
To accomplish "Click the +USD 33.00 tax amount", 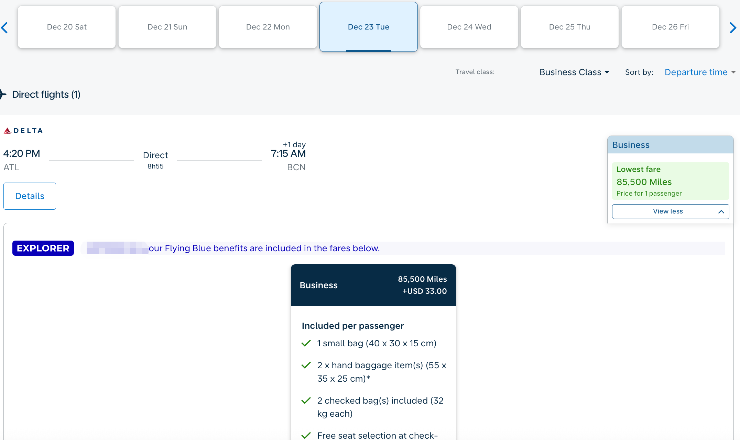I will (425, 291).
